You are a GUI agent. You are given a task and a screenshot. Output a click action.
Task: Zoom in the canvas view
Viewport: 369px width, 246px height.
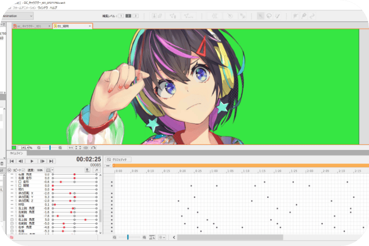(60, 148)
